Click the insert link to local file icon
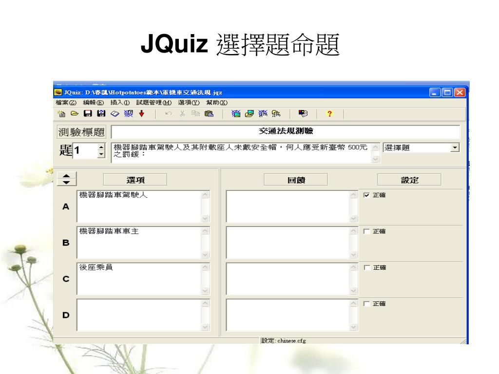This screenshot has height=374, width=499. pyautogui.click(x=276, y=113)
